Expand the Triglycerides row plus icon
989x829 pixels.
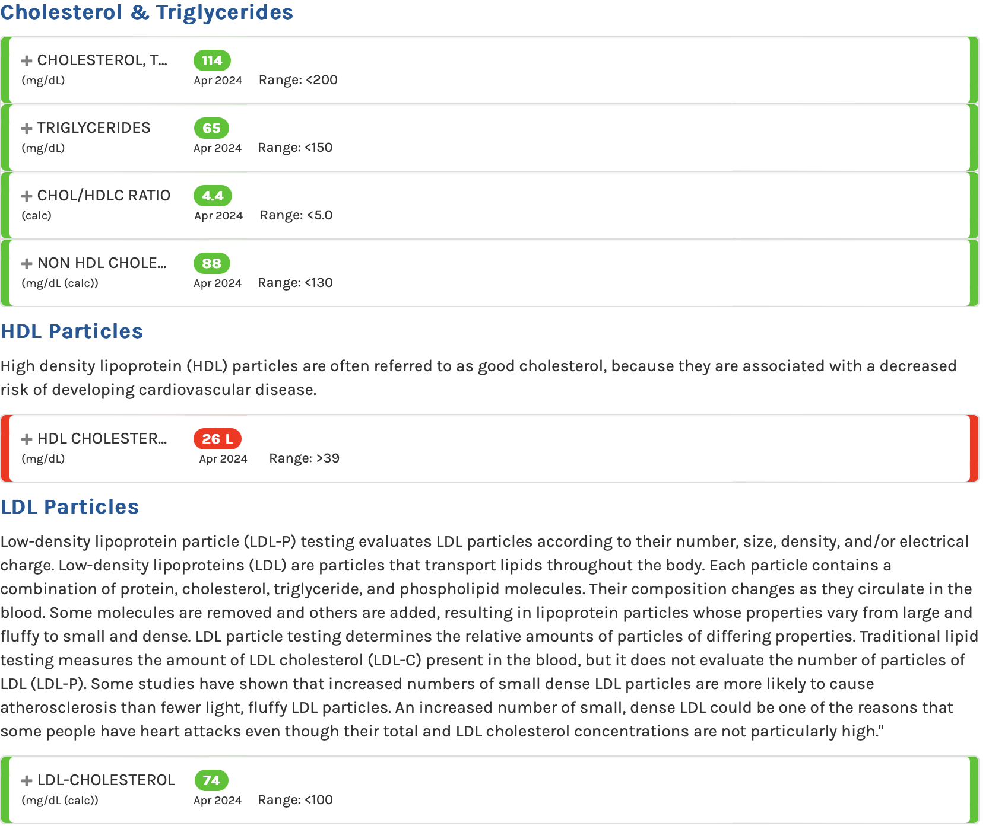[27, 129]
